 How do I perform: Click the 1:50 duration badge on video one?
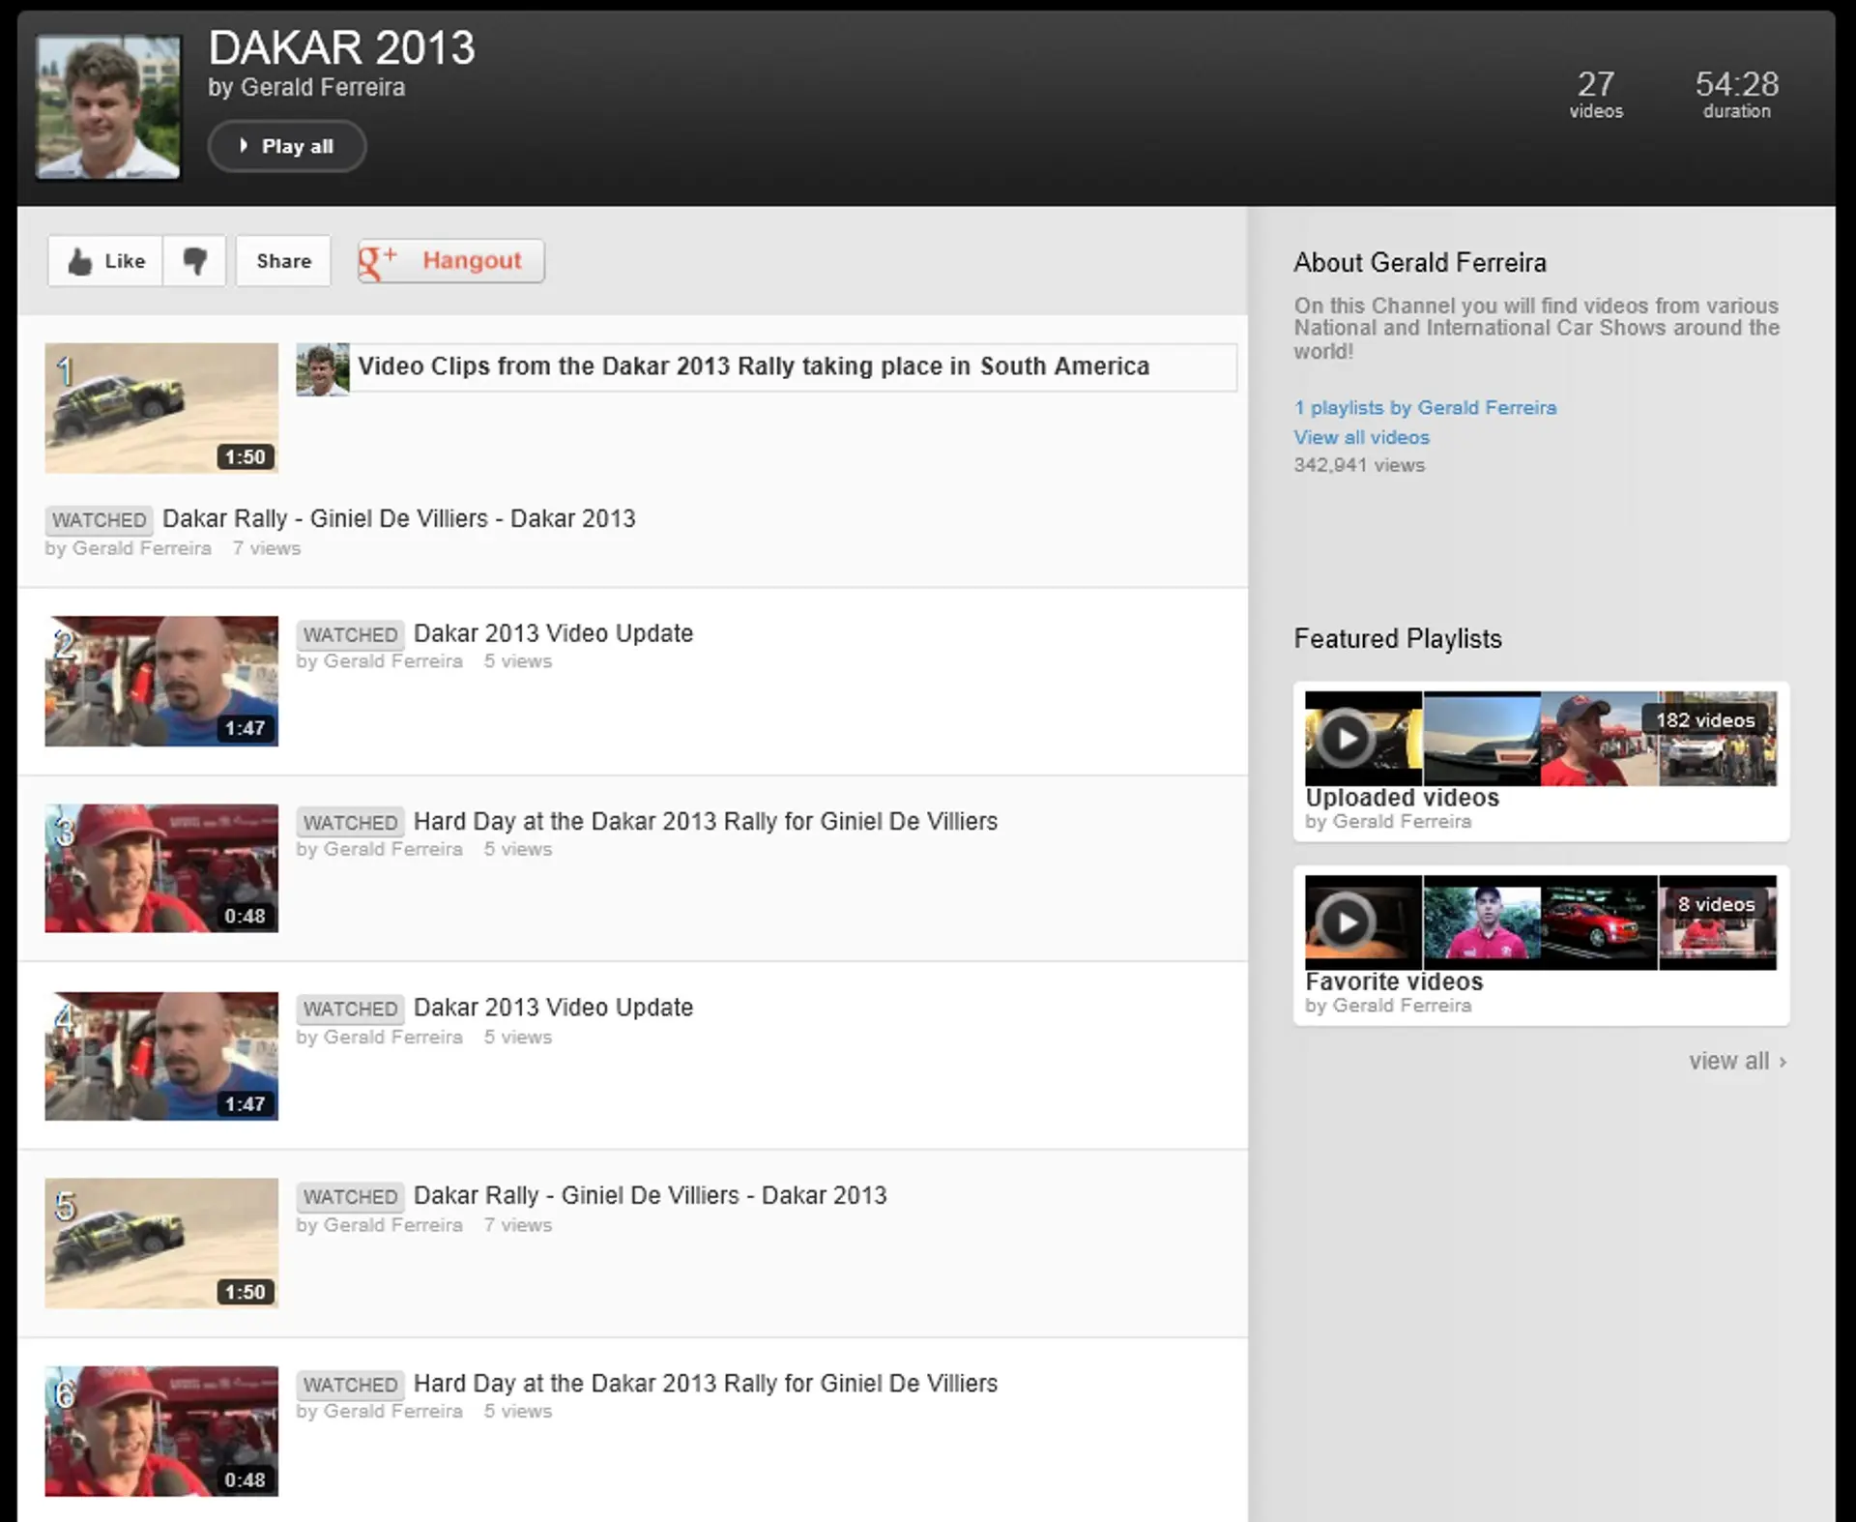tap(245, 456)
